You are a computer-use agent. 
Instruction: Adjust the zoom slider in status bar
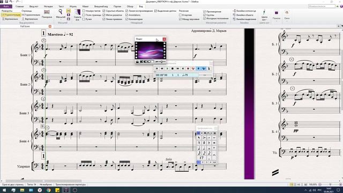tap(330, 184)
